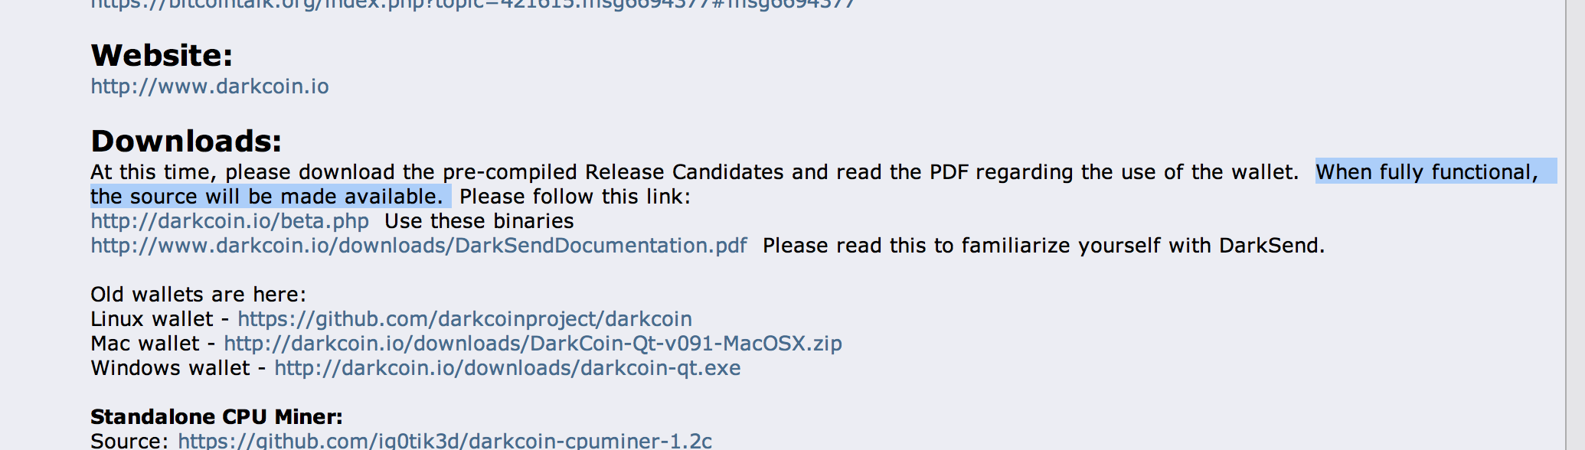Click the "Standalone CPU Miner:" heading
The width and height of the screenshot is (1585, 450).
coord(217,417)
